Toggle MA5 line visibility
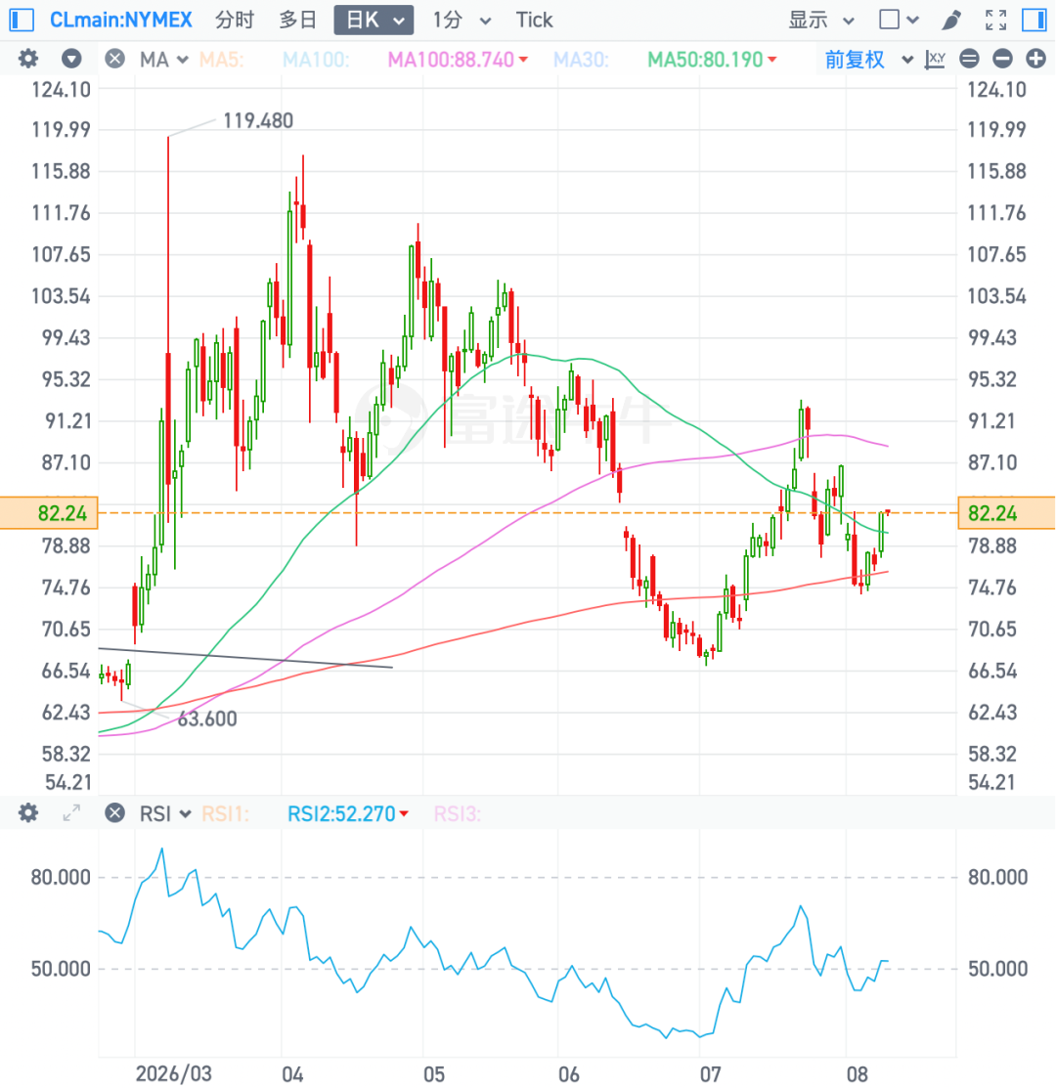Screen dimensions: 1056x1089 tap(222, 60)
